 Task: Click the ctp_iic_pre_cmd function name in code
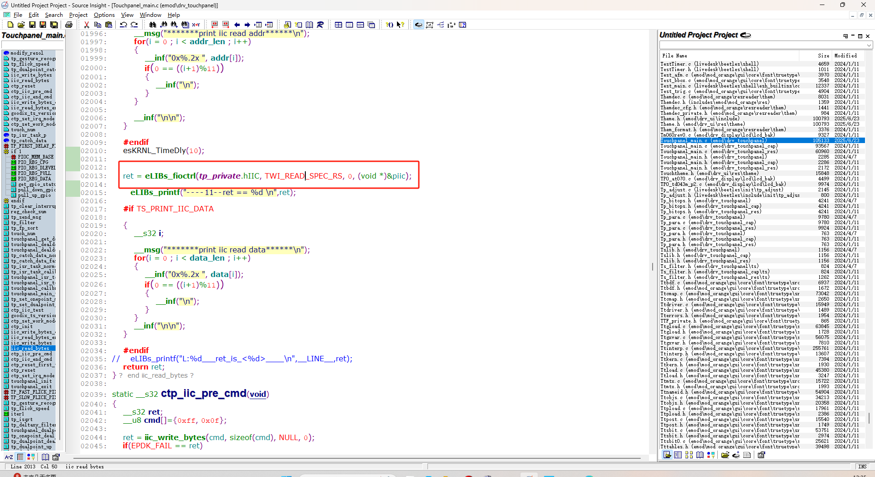204,393
